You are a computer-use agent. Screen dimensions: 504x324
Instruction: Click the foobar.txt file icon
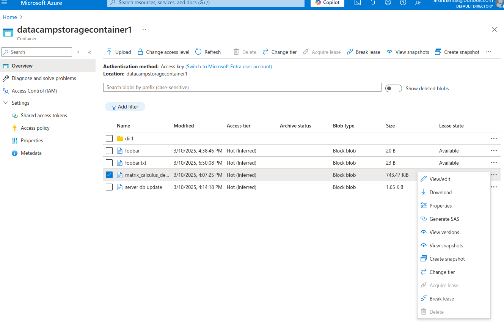tap(120, 163)
